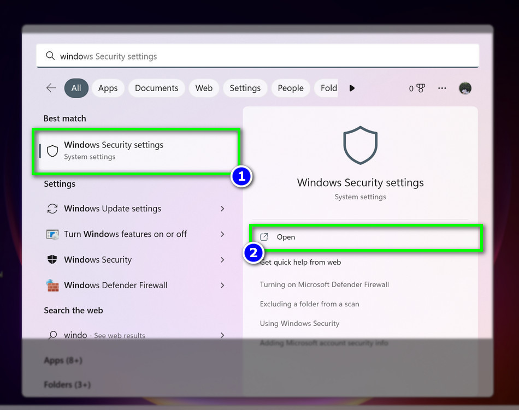Click into the search text field
Image resolution: width=519 pixels, height=410 pixels.
[x=257, y=56]
